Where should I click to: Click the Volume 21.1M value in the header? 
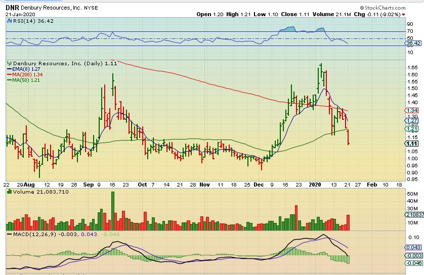pyautogui.click(x=332, y=14)
